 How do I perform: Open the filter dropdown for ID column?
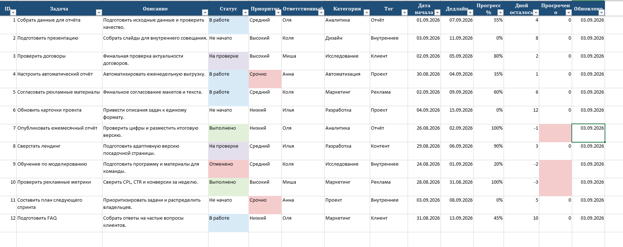[x=13, y=13]
